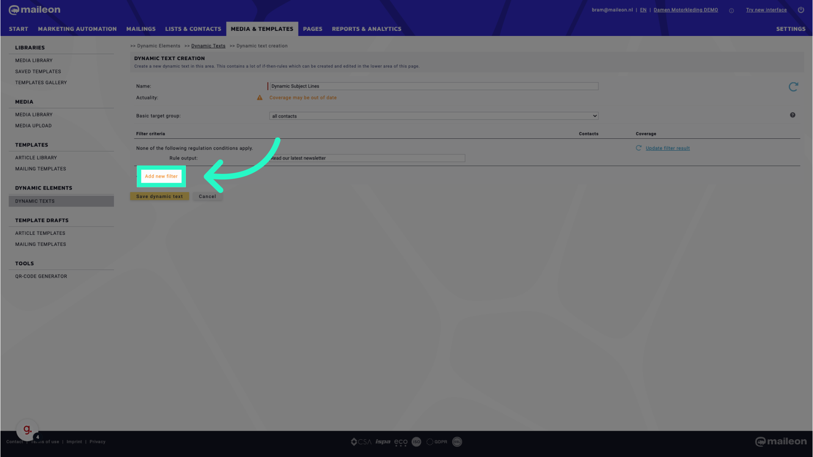Open ARTICLE LIBRARY in sidebar

(36, 158)
